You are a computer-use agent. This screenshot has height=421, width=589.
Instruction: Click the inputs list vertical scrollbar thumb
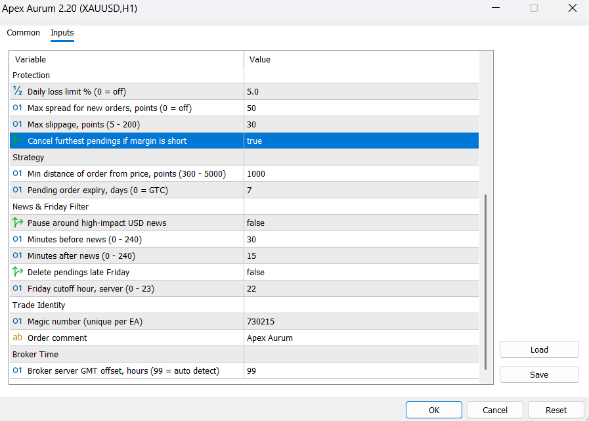(x=486, y=282)
